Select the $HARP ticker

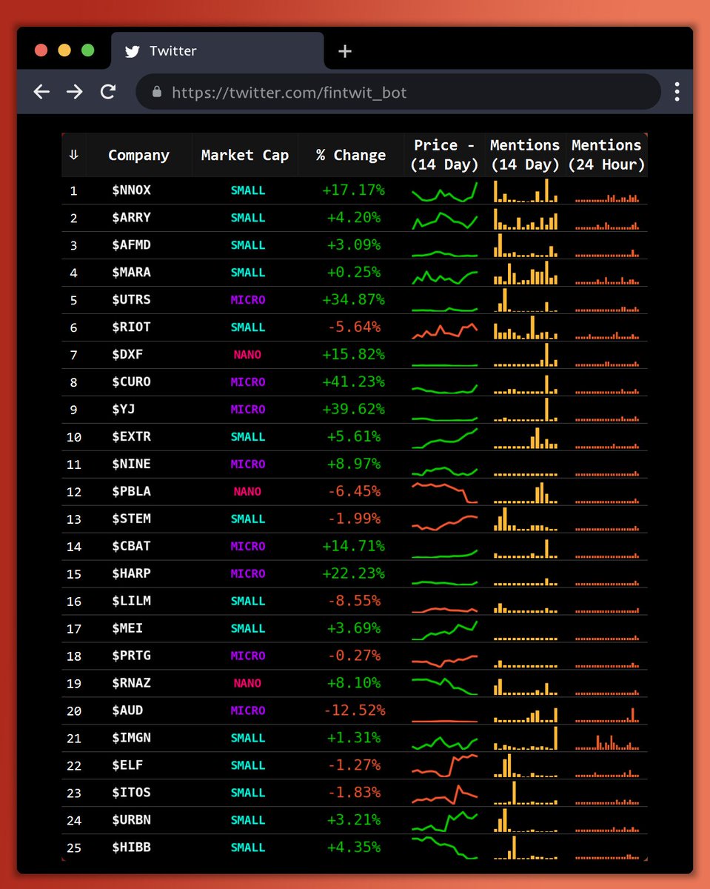pyautogui.click(x=132, y=573)
